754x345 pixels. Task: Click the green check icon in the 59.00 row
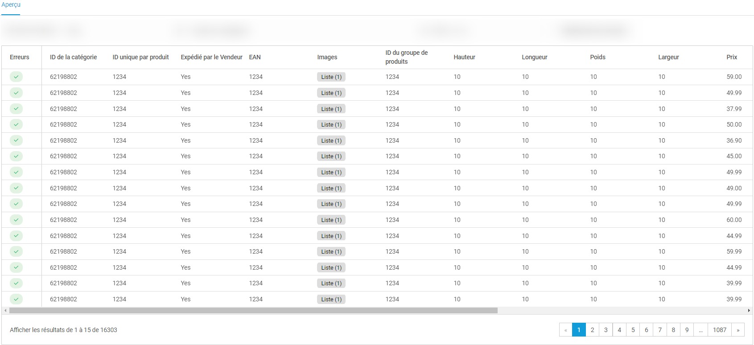point(16,77)
